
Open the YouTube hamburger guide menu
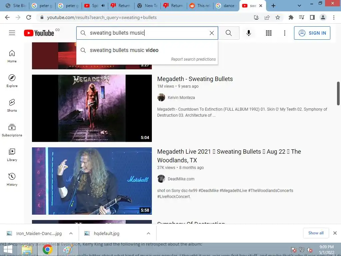click(12, 33)
